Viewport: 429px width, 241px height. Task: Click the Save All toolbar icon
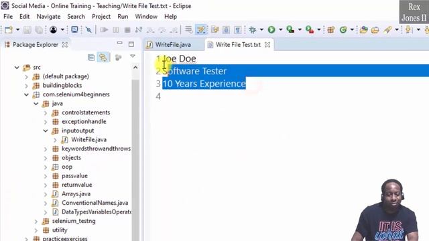click(39, 29)
